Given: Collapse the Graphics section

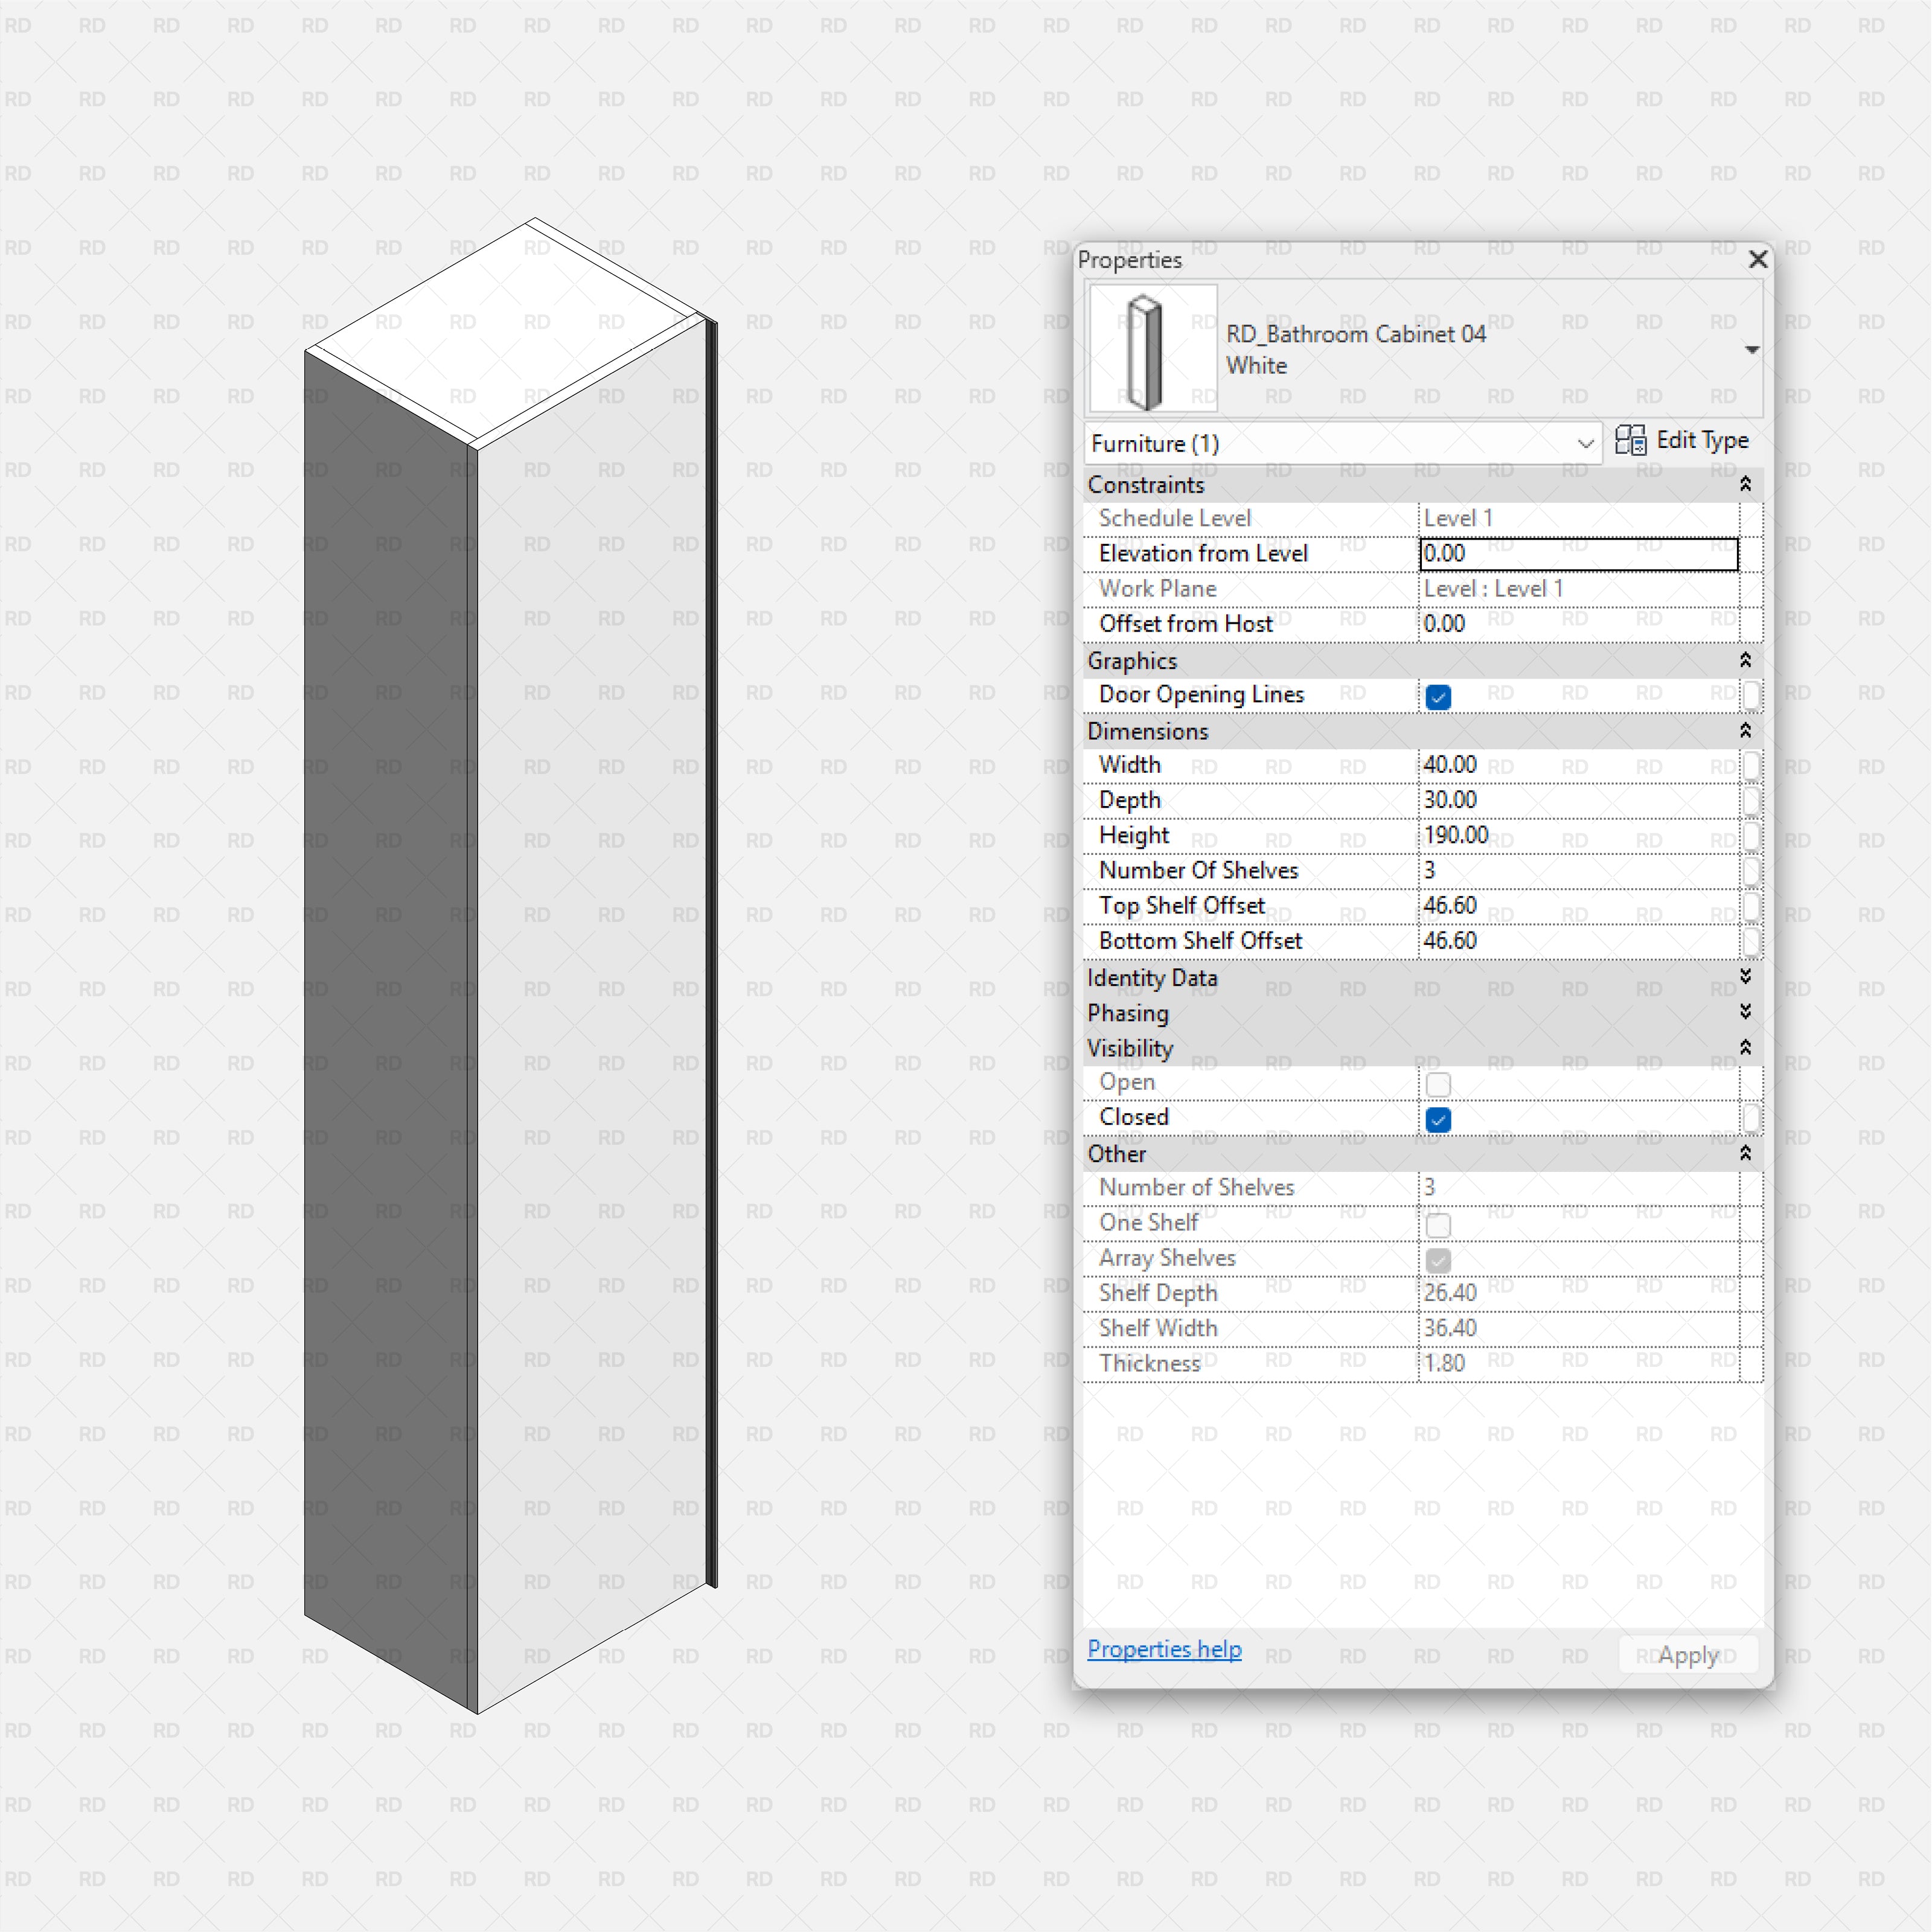Looking at the screenshot, I should point(1745,660).
